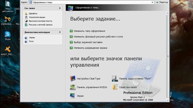This screenshot has width=193, height=108.
Task: Select the Skype desktop shortcut
Action: tap(8, 34)
